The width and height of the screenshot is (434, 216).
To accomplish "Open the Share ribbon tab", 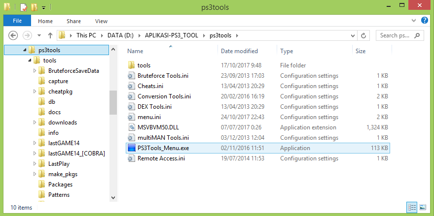I will pos(73,21).
